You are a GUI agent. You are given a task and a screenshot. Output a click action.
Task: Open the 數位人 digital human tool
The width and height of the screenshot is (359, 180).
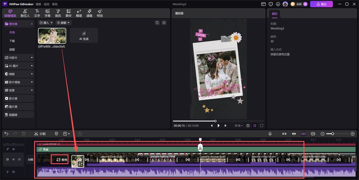[25, 13]
